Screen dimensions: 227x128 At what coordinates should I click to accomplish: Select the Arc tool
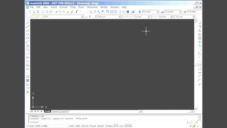28,42
